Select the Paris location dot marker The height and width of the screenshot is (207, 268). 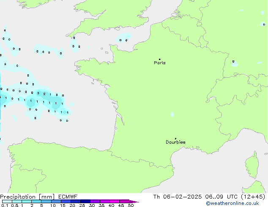(160, 59)
